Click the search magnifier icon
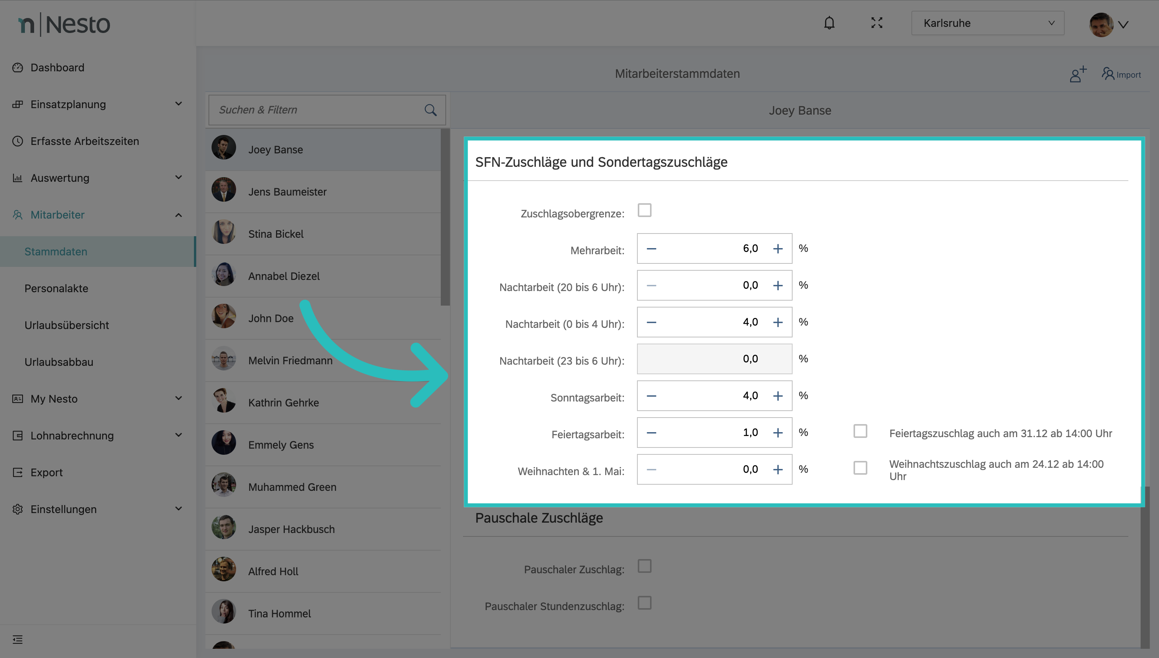1159x658 pixels. tap(430, 110)
